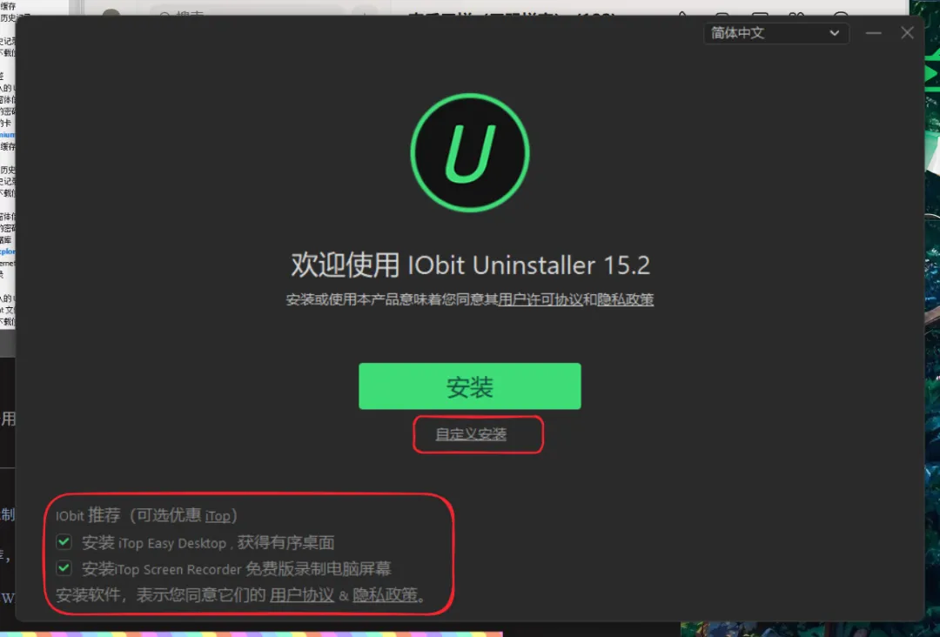The image size is (940, 637).
Task: Open the 简体中文 language dropdown
Action: click(x=775, y=33)
